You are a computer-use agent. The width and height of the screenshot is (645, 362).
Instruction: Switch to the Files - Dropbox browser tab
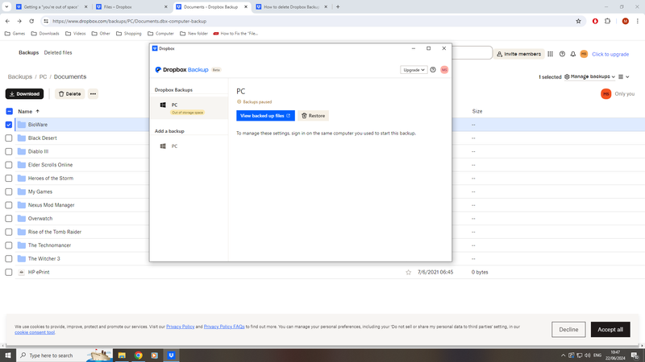point(131,7)
